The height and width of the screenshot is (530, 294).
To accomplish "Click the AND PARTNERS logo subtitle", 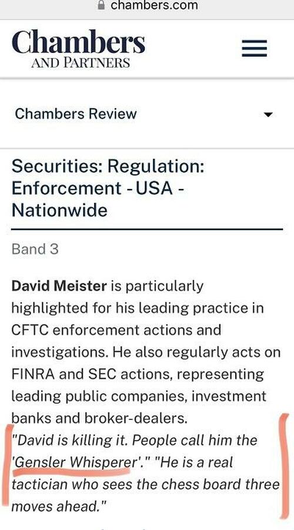I will 81,63.
